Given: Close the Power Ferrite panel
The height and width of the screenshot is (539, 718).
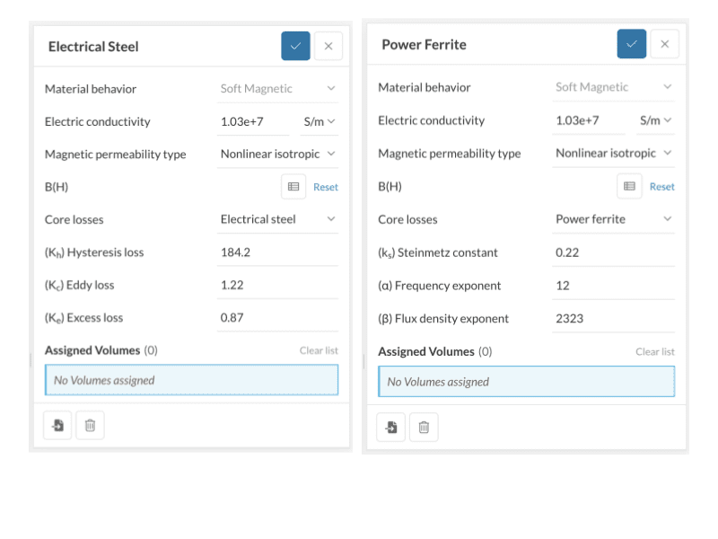Looking at the screenshot, I should [x=664, y=44].
